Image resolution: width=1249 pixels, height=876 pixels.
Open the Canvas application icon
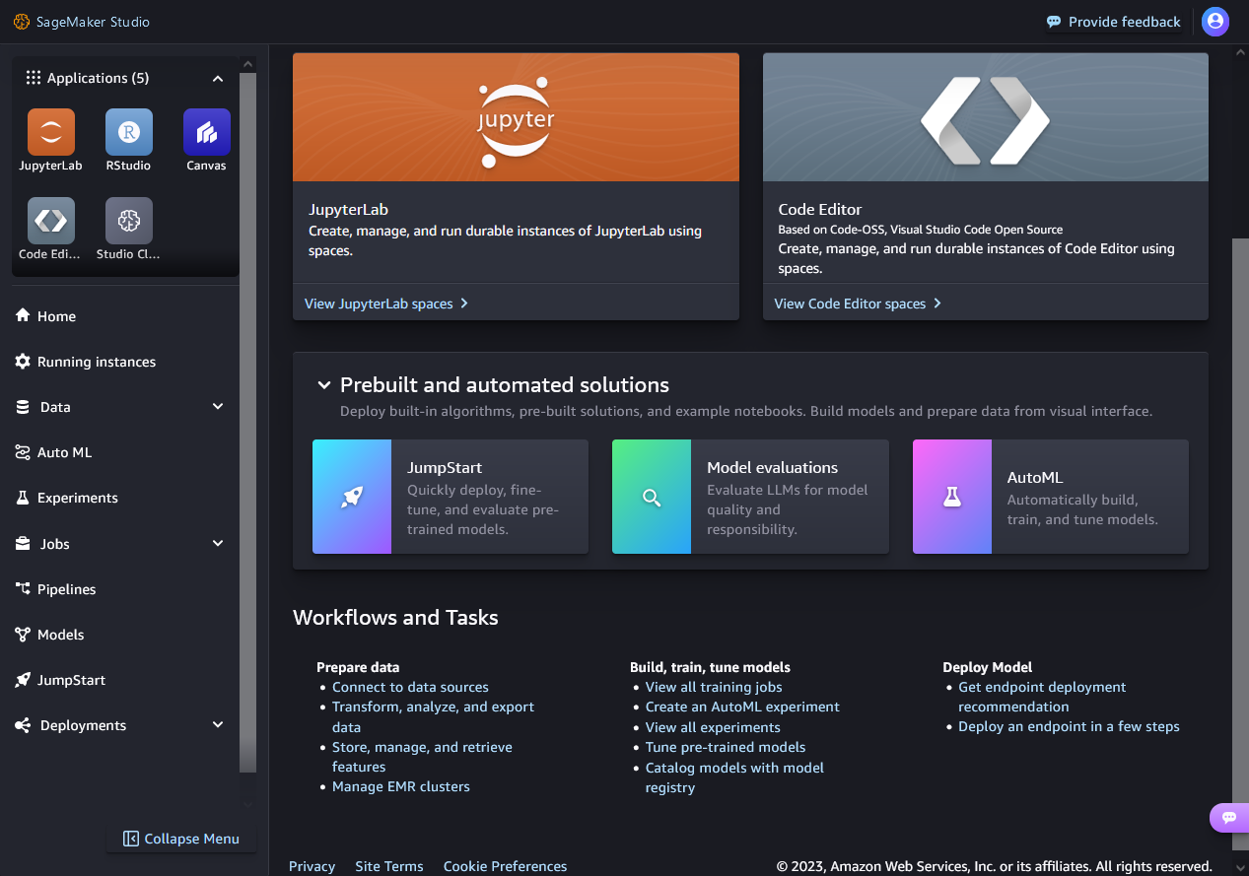click(206, 132)
